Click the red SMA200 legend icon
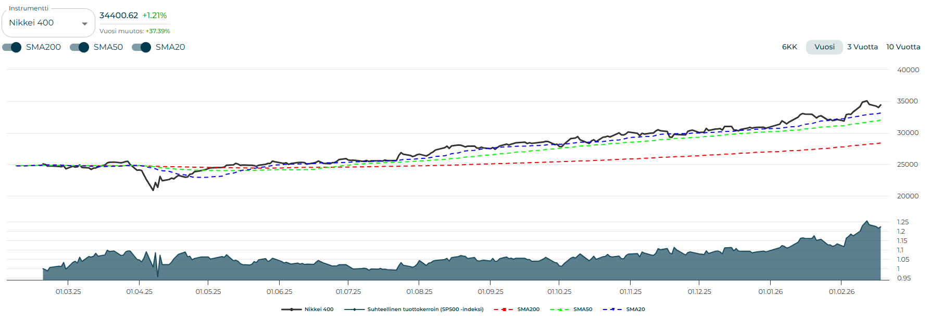 503,309
